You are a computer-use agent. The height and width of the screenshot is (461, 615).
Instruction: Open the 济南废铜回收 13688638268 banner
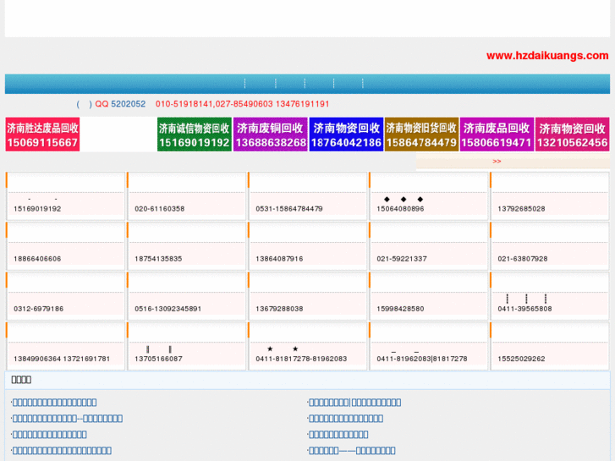(x=271, y=134)
